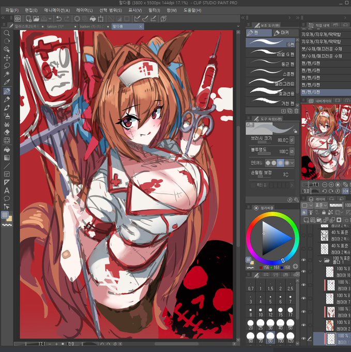351x352 pixels.
Task: Select the Text tool marked A
Action: [7, 190]
